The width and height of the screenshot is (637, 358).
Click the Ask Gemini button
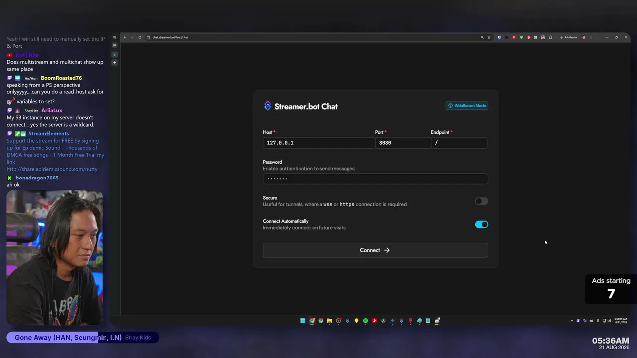[569, 37]
